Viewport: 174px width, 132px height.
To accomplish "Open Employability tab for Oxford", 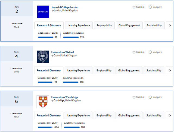I will pos(104,70).
